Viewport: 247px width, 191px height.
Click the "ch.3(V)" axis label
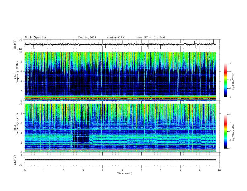(x=15, y=160)
